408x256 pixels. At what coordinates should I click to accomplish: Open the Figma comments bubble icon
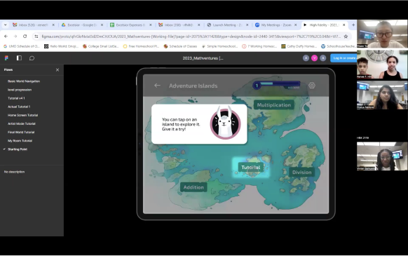click(32, 58)
